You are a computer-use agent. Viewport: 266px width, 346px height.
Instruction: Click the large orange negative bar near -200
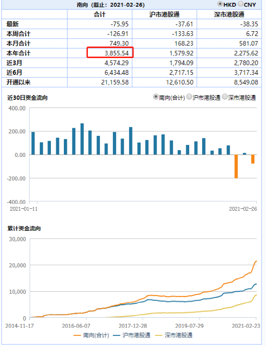(236, 167)
